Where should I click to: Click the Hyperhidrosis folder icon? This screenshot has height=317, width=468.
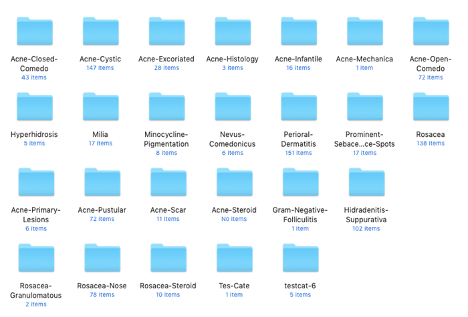pos(34,107)
